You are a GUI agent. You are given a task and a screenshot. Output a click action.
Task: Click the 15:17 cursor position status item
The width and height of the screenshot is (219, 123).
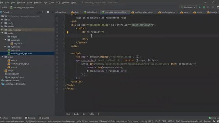click(157, 121)
